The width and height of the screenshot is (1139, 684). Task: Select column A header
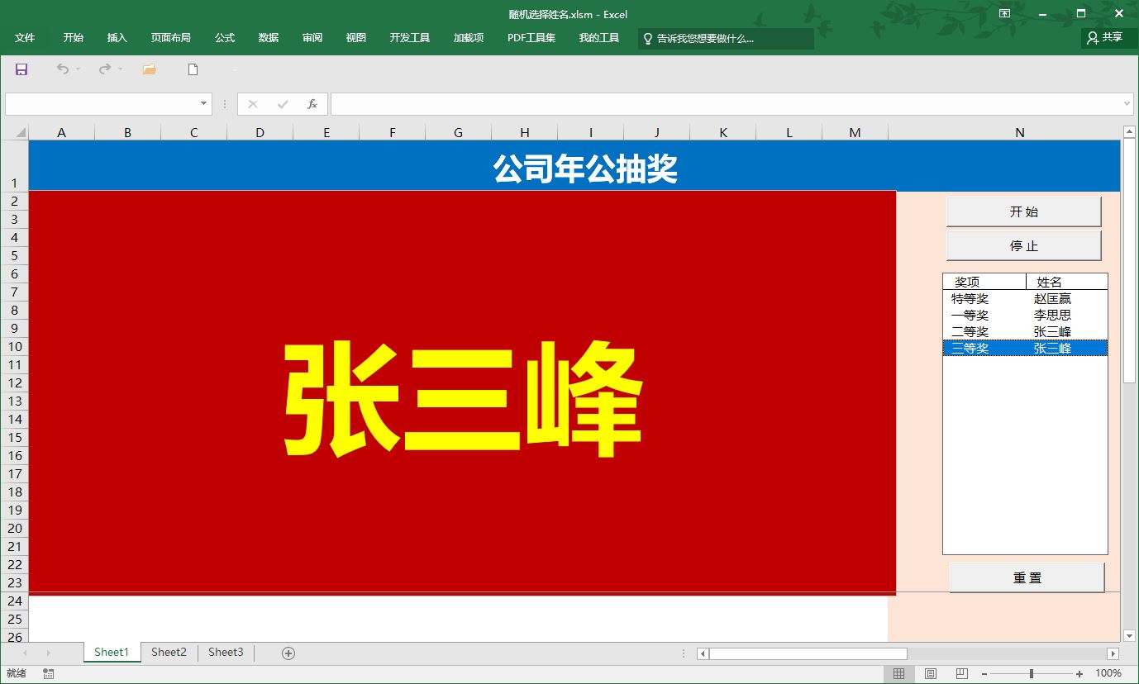[61, 132]
